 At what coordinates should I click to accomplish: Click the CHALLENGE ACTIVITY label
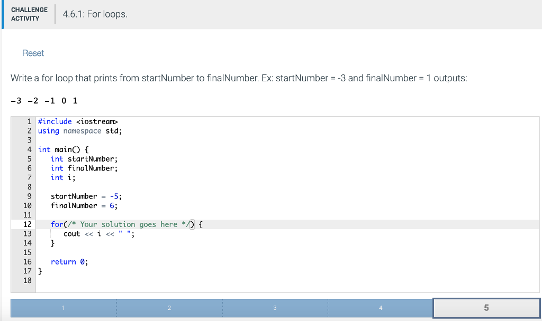(29, 13)
